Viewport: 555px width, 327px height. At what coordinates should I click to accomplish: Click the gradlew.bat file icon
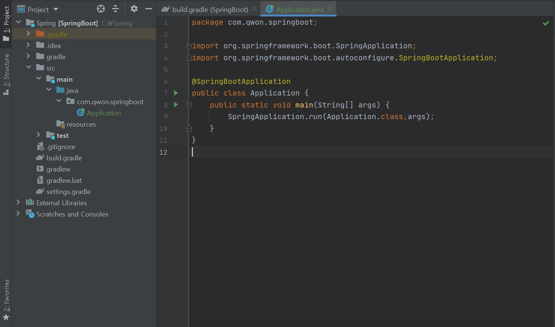(40, 180)
